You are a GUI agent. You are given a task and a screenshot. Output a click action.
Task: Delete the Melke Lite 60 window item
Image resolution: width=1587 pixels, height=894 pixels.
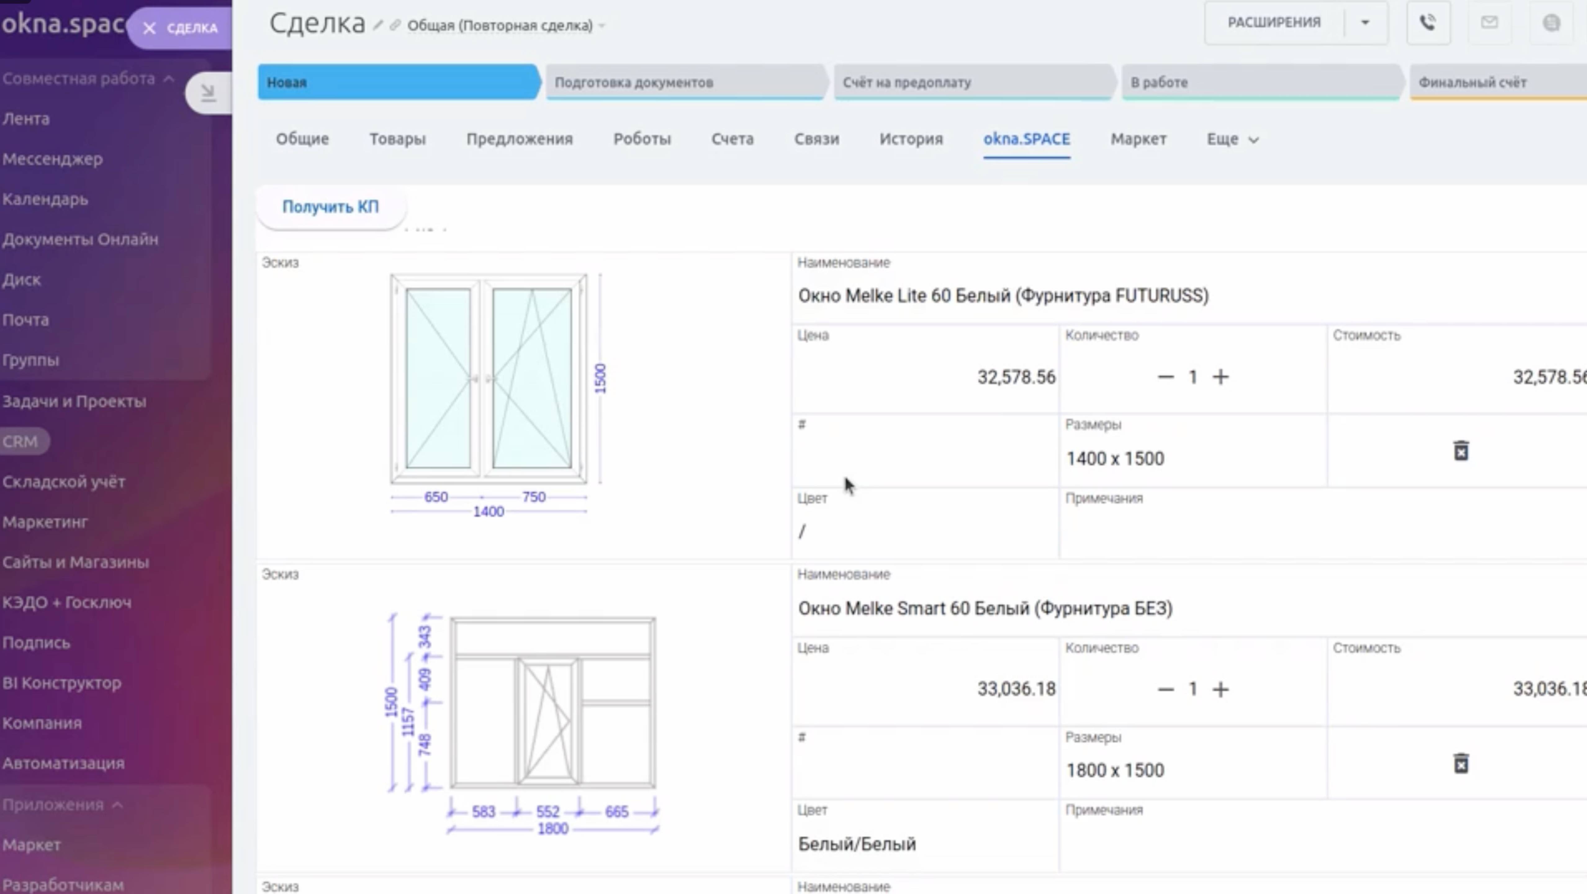(x=1461, y=451)
